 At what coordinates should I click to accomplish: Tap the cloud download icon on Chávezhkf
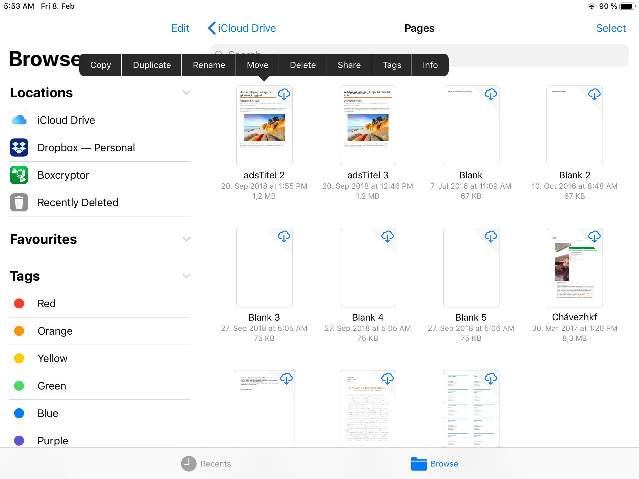[x=594, y=236]
